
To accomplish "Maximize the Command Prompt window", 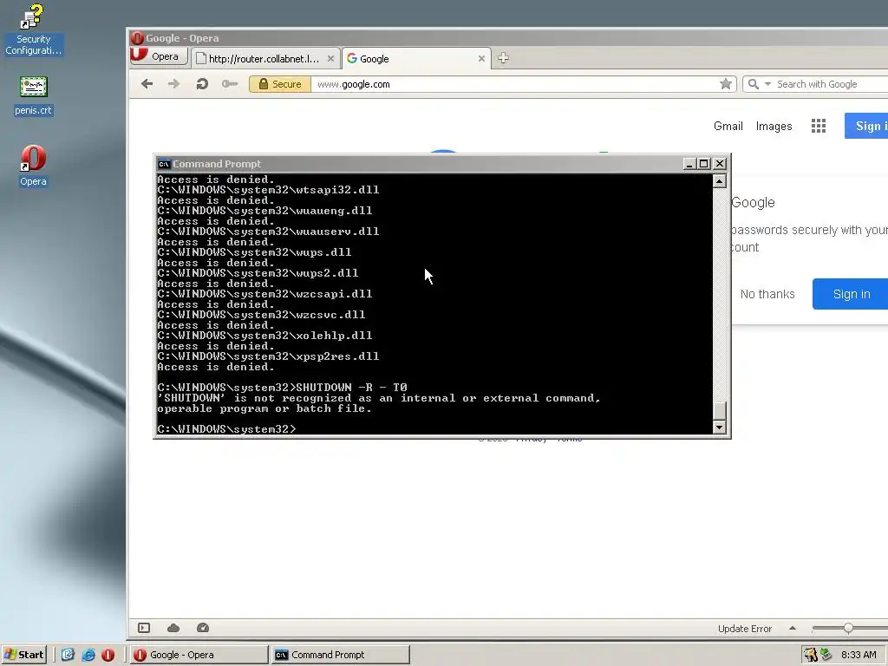I will click(704, 164).
